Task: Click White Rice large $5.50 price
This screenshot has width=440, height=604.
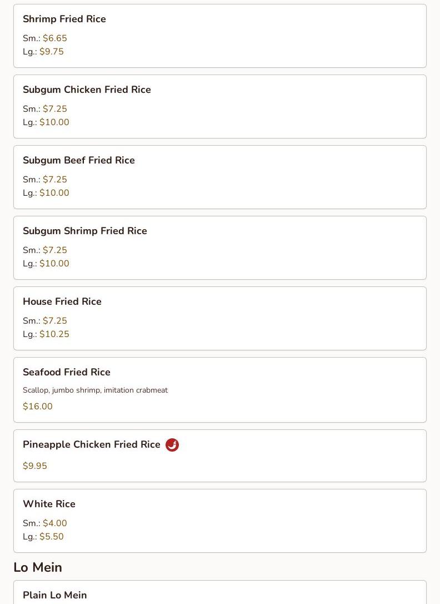Action: [52, 537]
